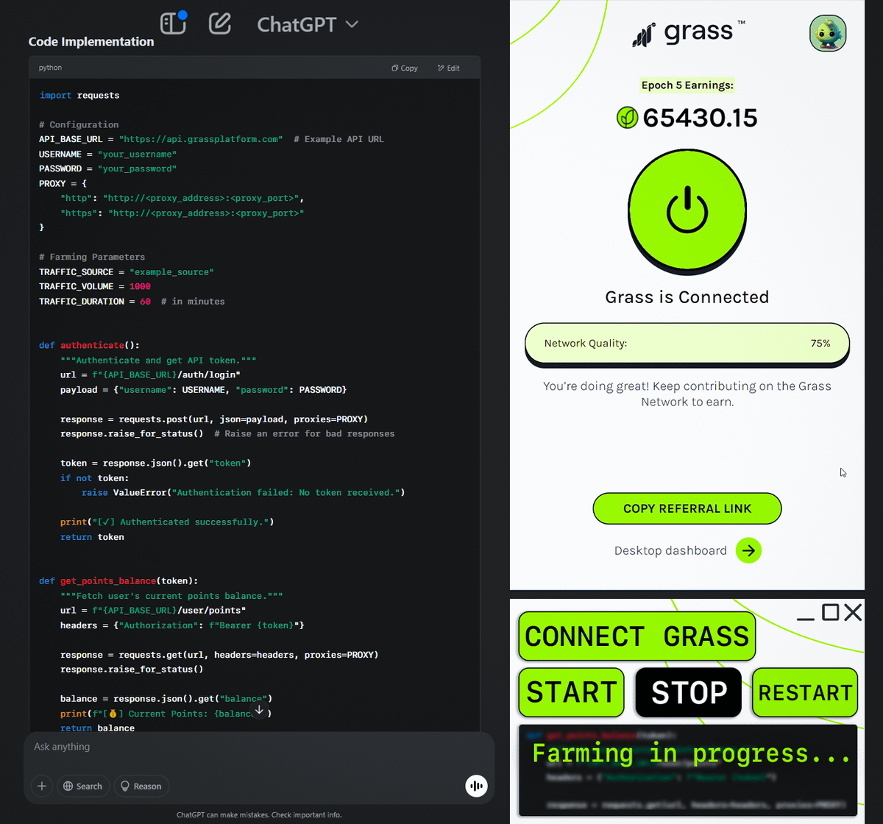883x824 pixels.
Task: Click the START farming button
Action: click(x=572, y=692)
